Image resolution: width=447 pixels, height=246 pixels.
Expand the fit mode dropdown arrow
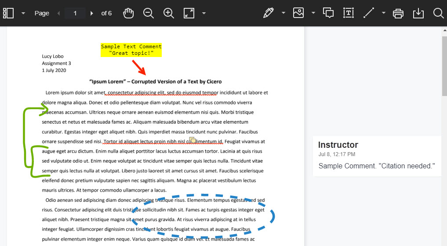click(x=204, y=13)
